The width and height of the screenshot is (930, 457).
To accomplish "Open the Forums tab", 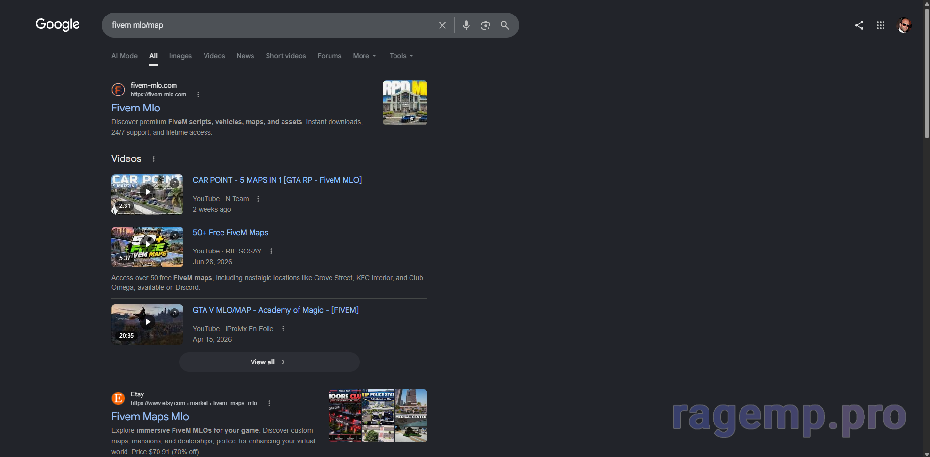I will pos(330,56).
